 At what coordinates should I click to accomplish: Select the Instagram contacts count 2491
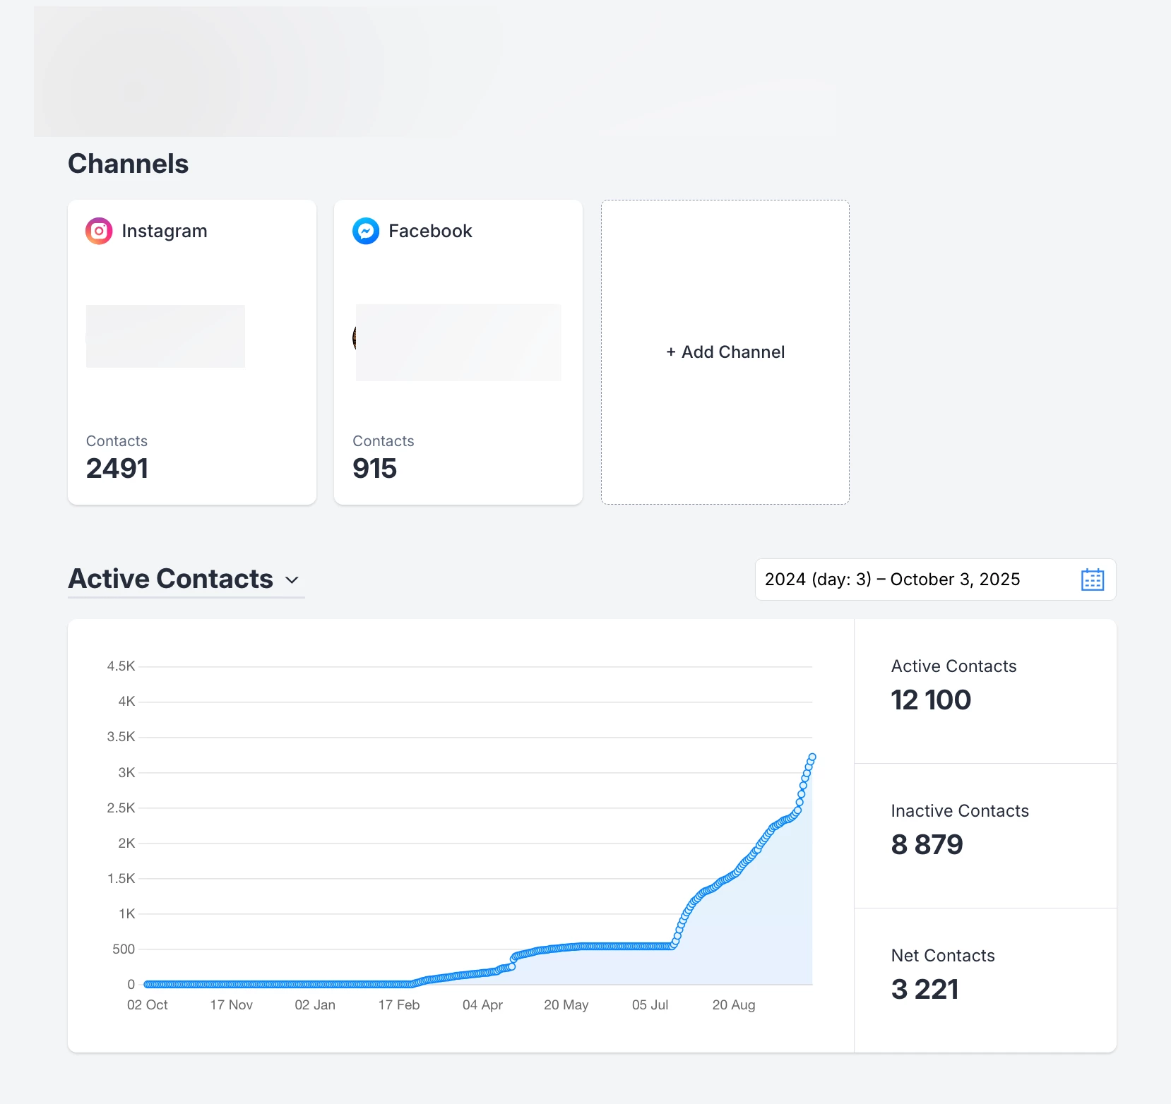click(117, 469)
